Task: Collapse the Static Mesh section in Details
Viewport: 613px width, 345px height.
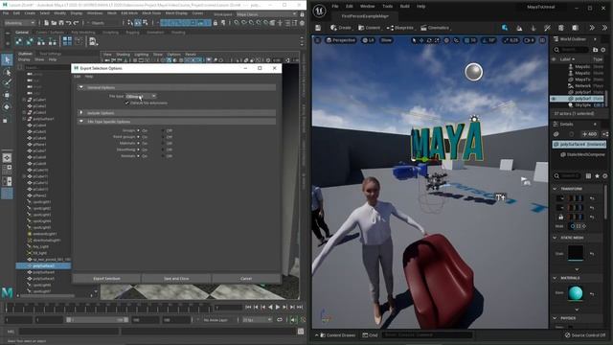Action: click(555, 238)
